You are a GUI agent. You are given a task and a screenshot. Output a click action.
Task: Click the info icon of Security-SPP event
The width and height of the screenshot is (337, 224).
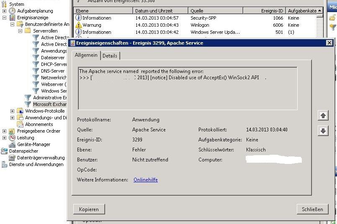[78, 18]
